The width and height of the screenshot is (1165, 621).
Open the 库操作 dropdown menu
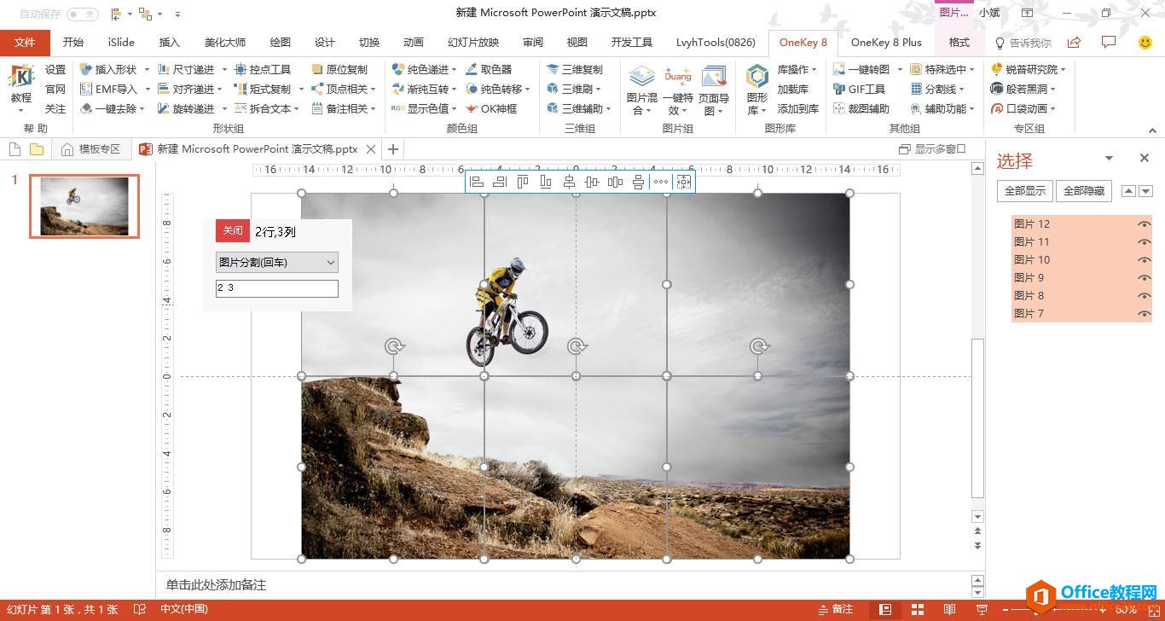(x=797, y=69)
